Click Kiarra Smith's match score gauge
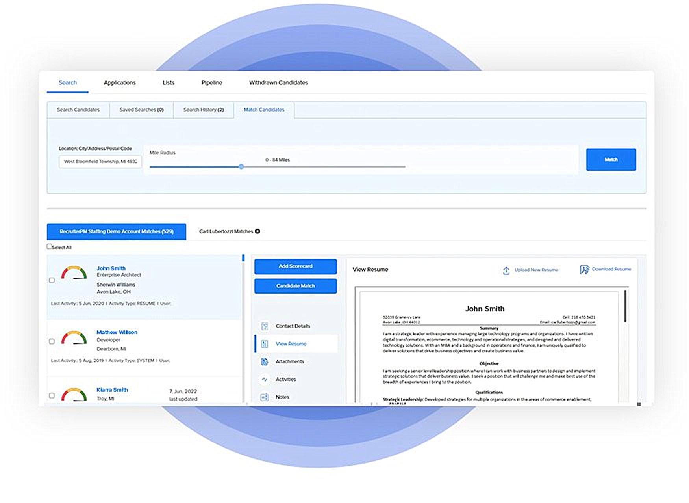The width and height of the screenshot is (689, 503). click(x=74, y=395)
